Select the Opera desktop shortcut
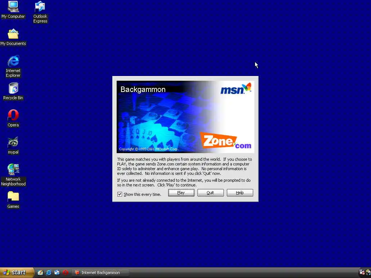Screen dimensions: 371x278 [x=13, y=118]
